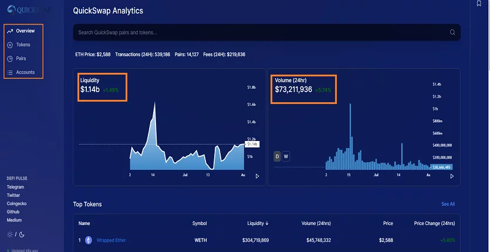The height and width of the screenshot is (252, 490).
Task: Open the Overview section
Action: tap(25, 31)
